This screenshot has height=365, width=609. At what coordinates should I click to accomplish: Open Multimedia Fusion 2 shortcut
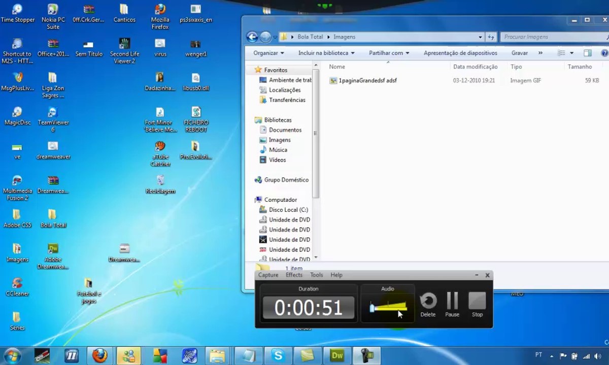pos(17,188)
